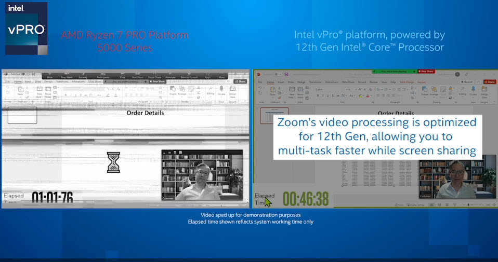
Task: Toggle Italic in right PowerPoint ribbon
Action: [323, 95]
